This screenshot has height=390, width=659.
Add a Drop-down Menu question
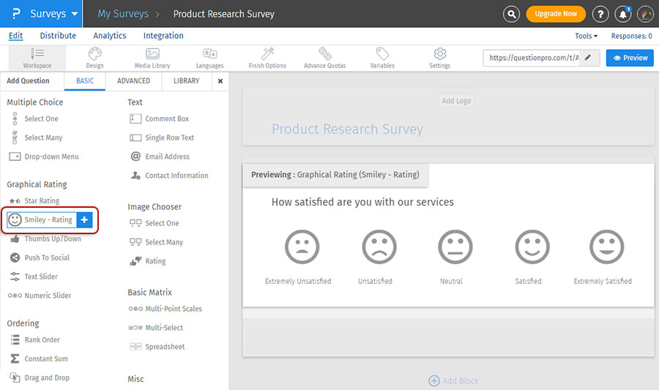[x=51, y=157]
